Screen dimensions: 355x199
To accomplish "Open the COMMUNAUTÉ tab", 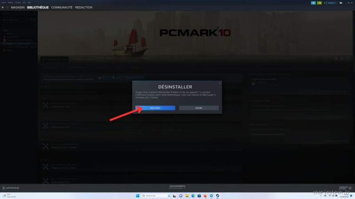I will [x=62, y=8].
